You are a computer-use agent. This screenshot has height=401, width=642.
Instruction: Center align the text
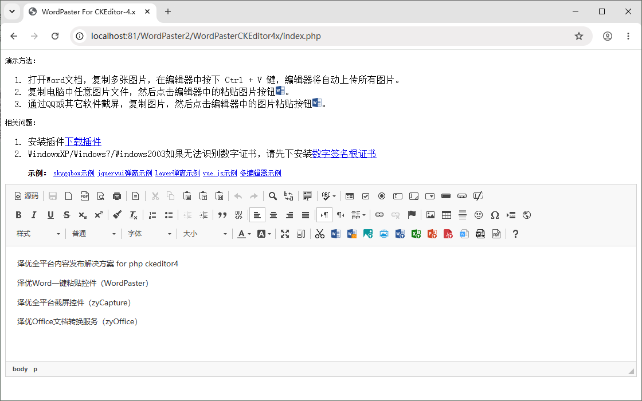click(273, 215)
